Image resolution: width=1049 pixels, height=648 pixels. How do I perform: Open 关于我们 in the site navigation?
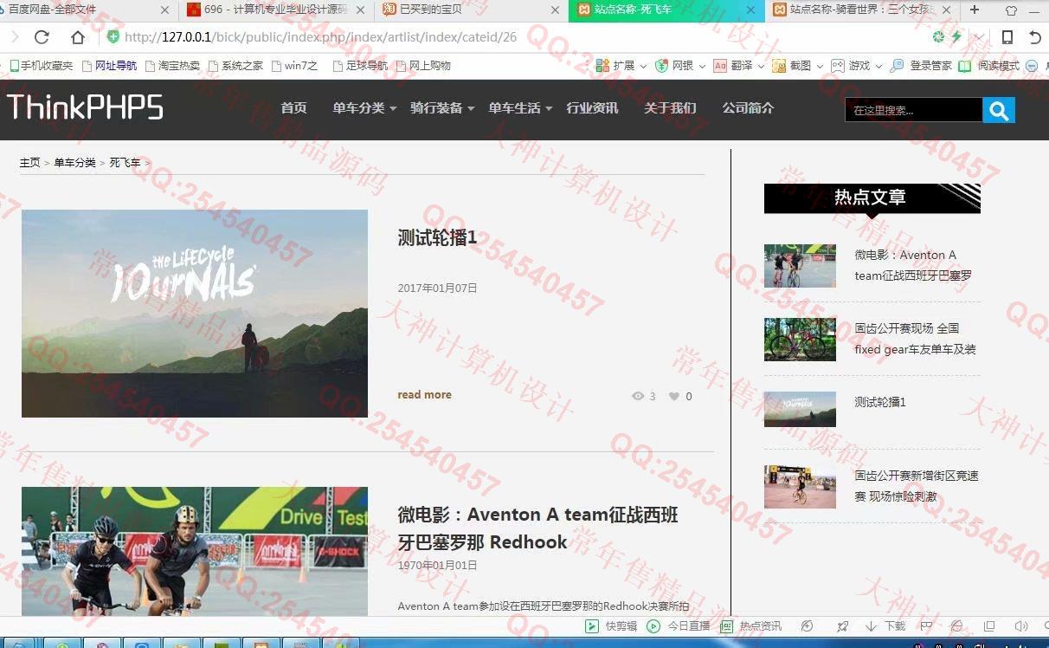pos(670,108)
